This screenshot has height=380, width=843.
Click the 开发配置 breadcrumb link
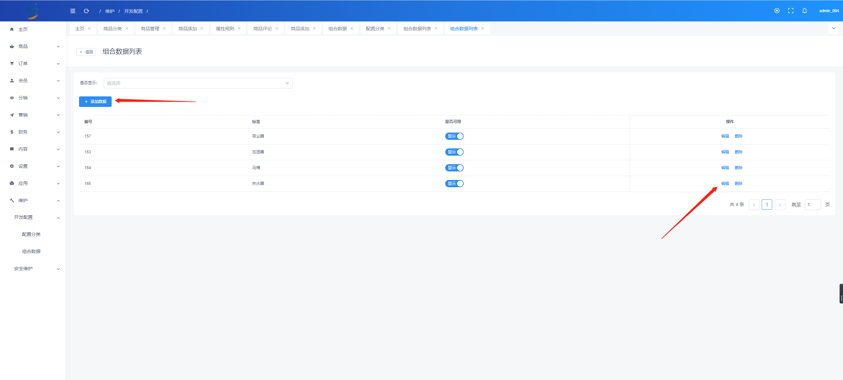pyautogui.click(x=133, y=11)
